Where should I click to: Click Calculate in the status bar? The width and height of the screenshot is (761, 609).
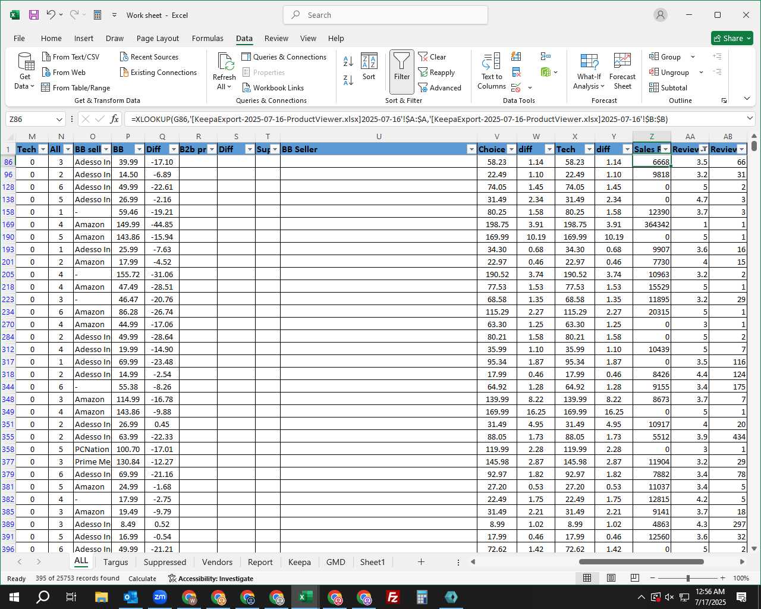143,578
